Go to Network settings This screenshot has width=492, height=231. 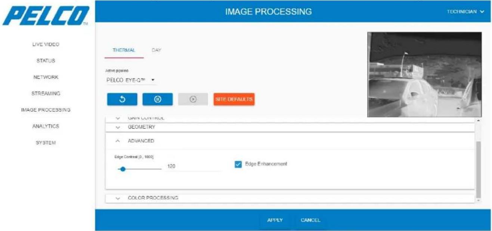pyautogui.click(x=46, y=77)
